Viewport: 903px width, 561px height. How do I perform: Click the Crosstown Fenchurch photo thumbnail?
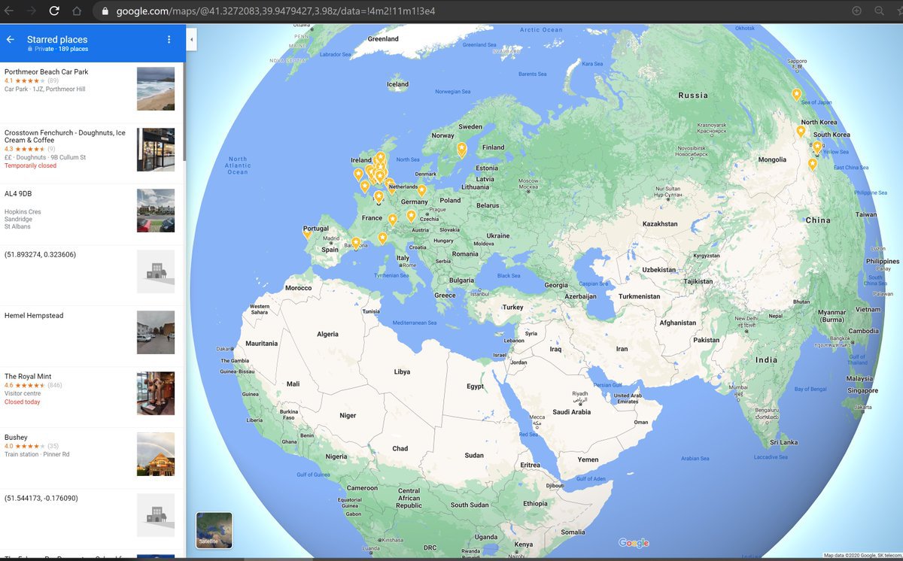pos(155,150)
